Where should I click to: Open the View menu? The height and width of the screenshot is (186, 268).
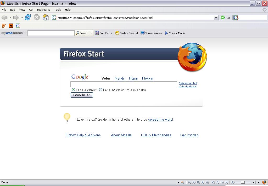click(x=22, y=10)
